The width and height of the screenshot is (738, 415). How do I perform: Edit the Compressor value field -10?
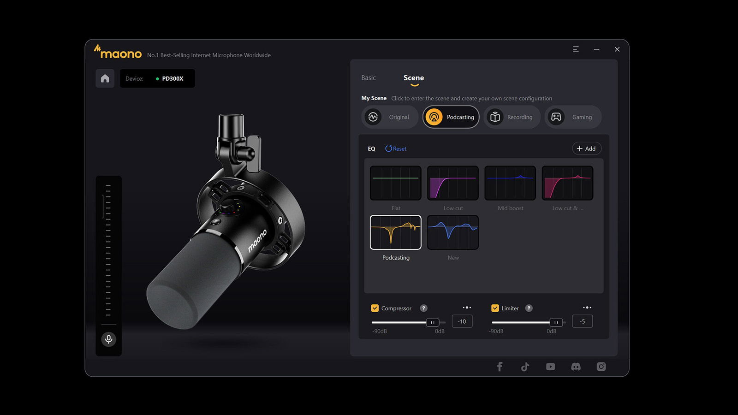tap(462, 321)
